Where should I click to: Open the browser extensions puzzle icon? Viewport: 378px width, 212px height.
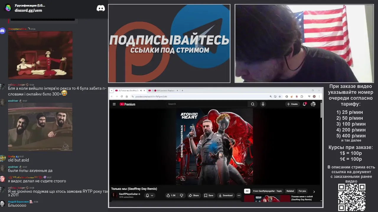302,96
